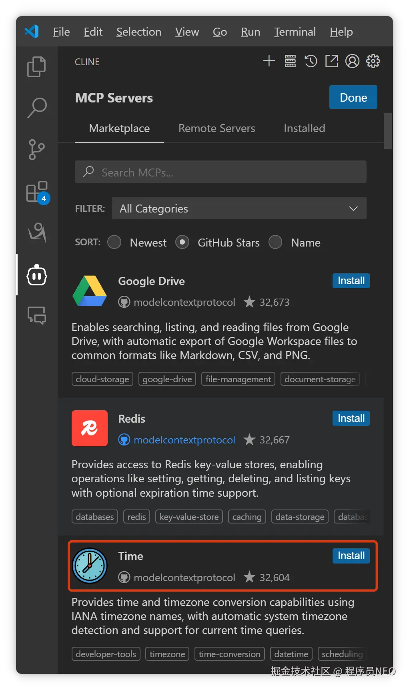Click the document-storage tag
409x690 pixels.
point(320,379)
